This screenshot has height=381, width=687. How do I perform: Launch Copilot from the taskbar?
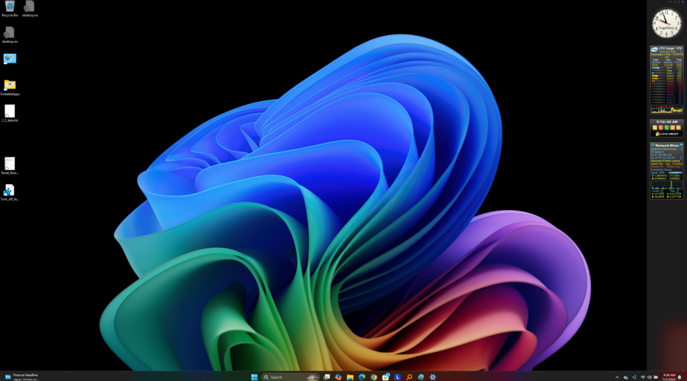338,377
